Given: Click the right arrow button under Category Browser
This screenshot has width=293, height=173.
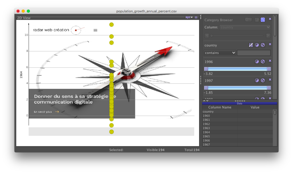Looking at the screenshot, I should 268,35.
